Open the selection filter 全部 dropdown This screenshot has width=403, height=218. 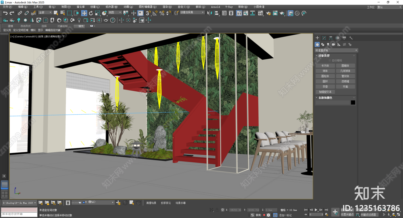pyautogui.click(x=45, y=12)
